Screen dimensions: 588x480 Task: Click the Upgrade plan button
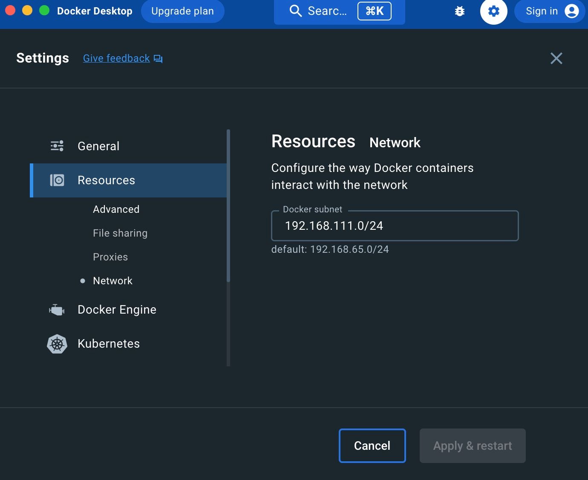tap(182, 11)
